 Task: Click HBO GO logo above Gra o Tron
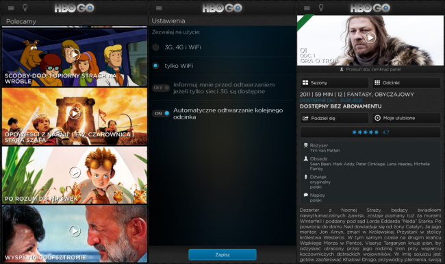click(x=370, y=8)
